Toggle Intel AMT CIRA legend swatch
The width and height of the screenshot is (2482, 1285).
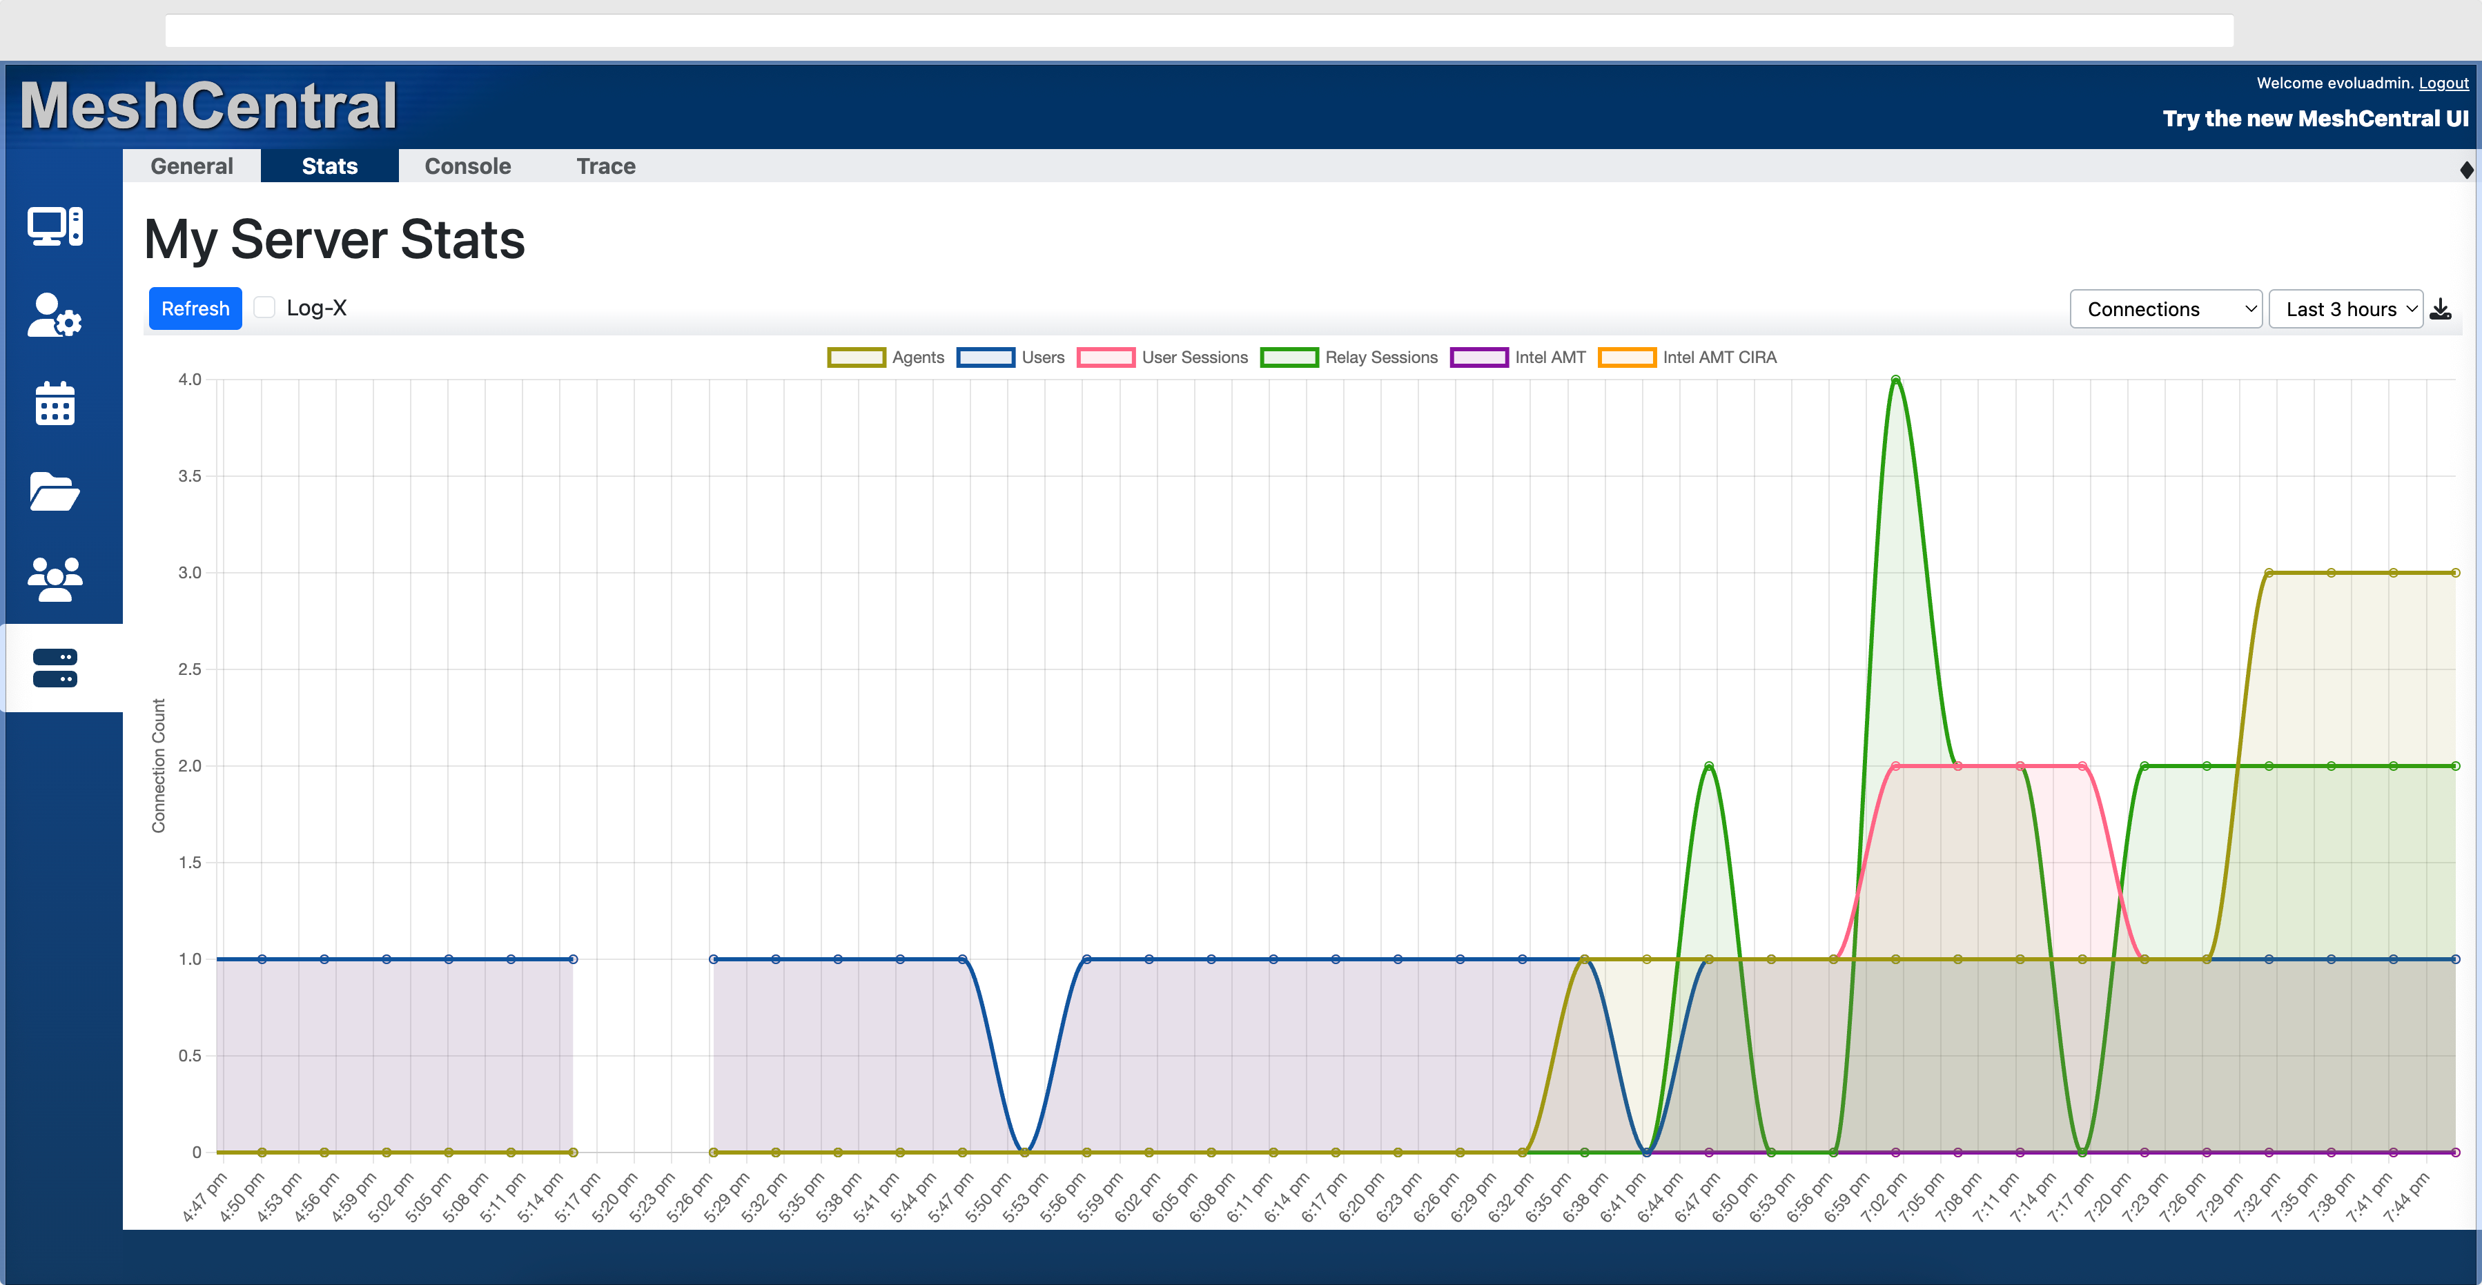pyautogui.click(x=1628, y=357)
